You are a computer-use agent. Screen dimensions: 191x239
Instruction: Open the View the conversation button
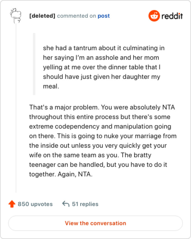[95, 223]
